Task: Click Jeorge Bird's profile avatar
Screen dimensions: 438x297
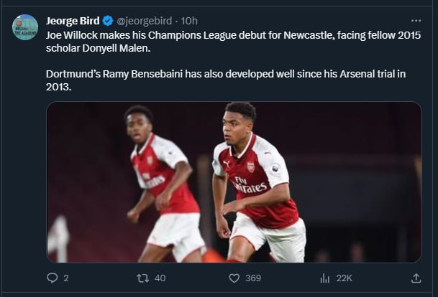Action: 25,27
